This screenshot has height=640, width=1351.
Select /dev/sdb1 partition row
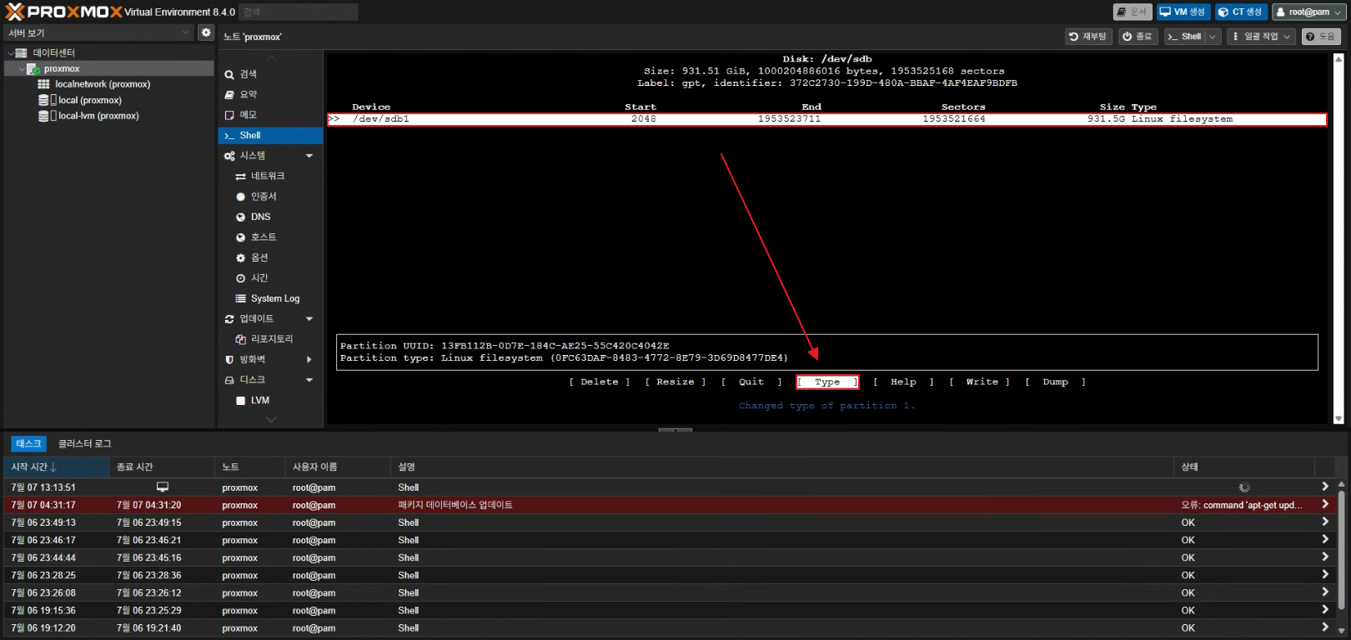click(x=826, y=119)
